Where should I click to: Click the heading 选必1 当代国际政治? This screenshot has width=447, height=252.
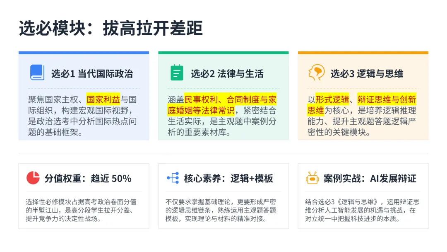(92, 74)
